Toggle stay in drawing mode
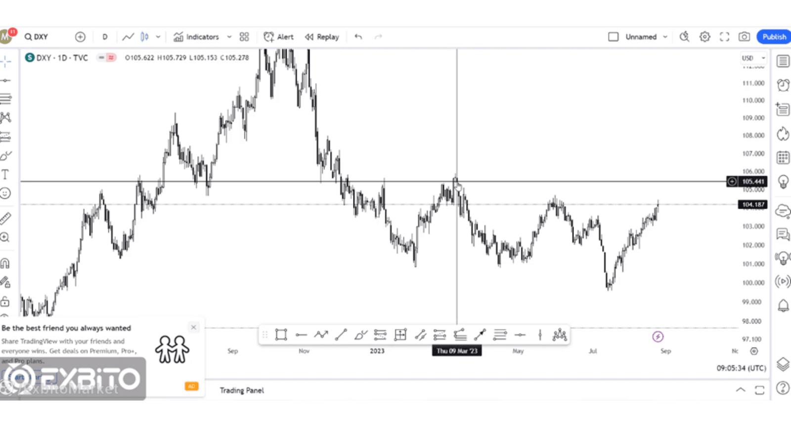This screenshot has height=445, width=791. coord(5,282)
